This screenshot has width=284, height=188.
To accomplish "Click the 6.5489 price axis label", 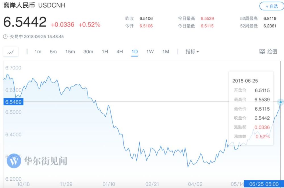I will pyautogui.click(x=13, y=102).
